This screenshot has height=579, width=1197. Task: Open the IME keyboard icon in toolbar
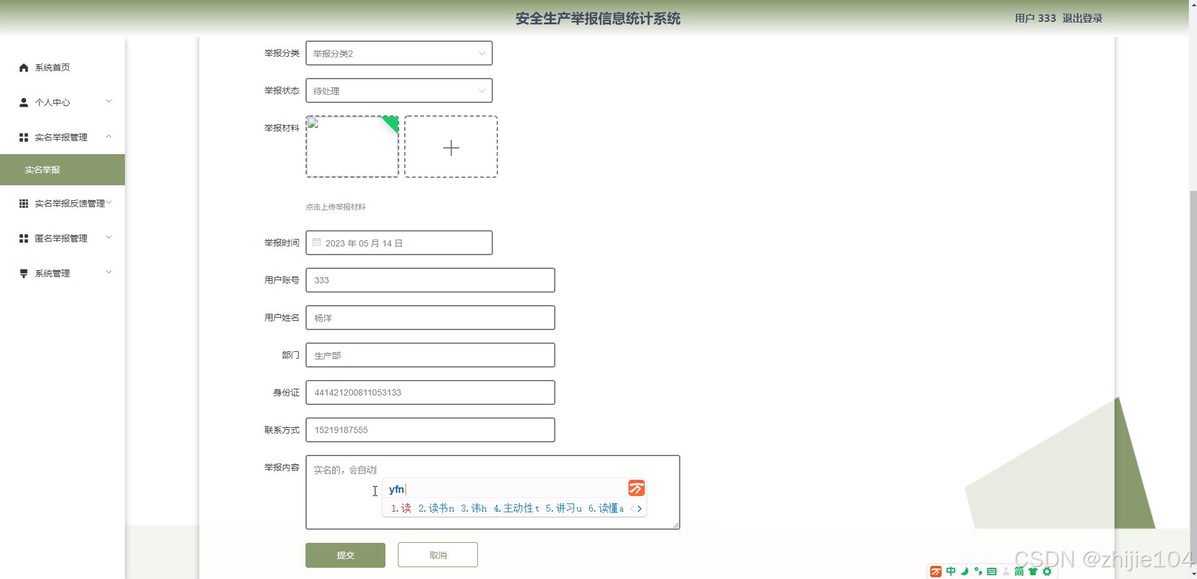click(x=991, y=572)
